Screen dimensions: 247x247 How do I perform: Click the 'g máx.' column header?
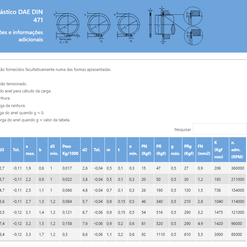pyautogui.click(x=175, y=150)
